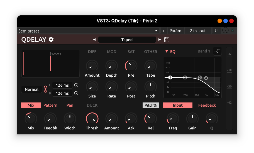Toggle left/right delay time link
This screenshot has width=254, height=153.
pos(45,89)
